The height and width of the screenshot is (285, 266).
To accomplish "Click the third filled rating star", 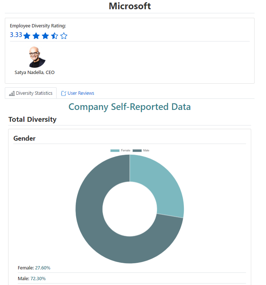I will coord(45,36).
